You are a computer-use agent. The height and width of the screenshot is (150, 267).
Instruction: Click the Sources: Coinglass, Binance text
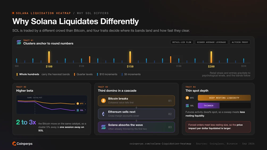tap(217, 144)
